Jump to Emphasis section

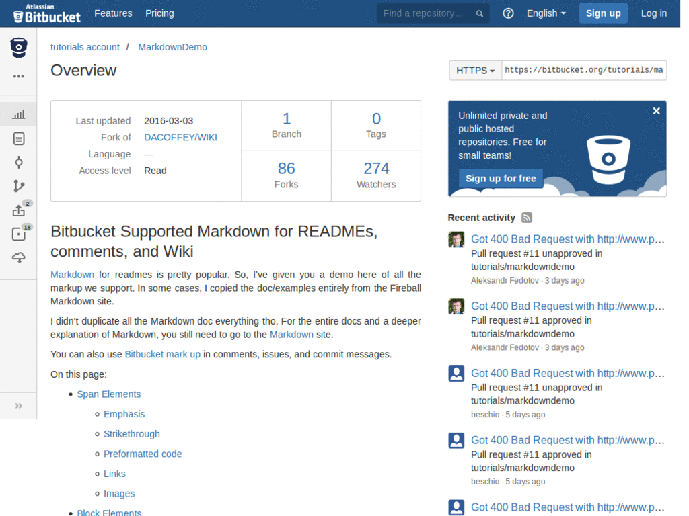pos(124,414)
